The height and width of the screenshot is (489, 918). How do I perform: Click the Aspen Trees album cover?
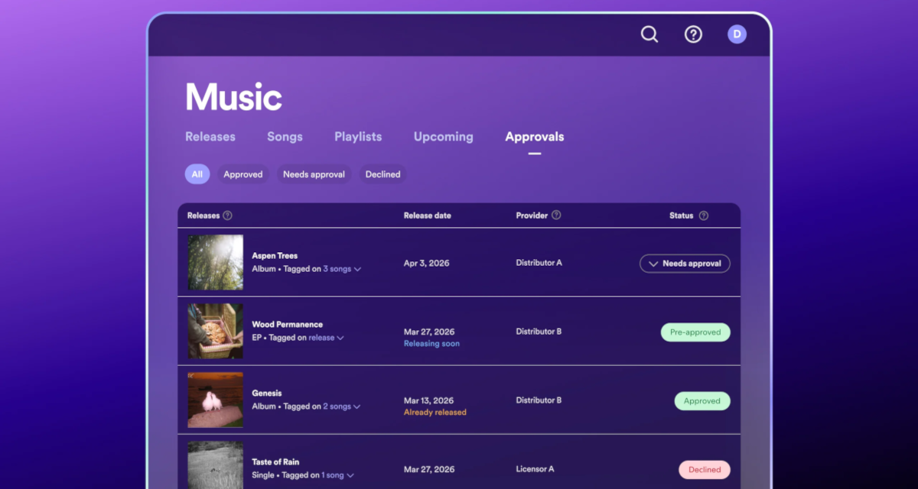[x=216, y=262]
